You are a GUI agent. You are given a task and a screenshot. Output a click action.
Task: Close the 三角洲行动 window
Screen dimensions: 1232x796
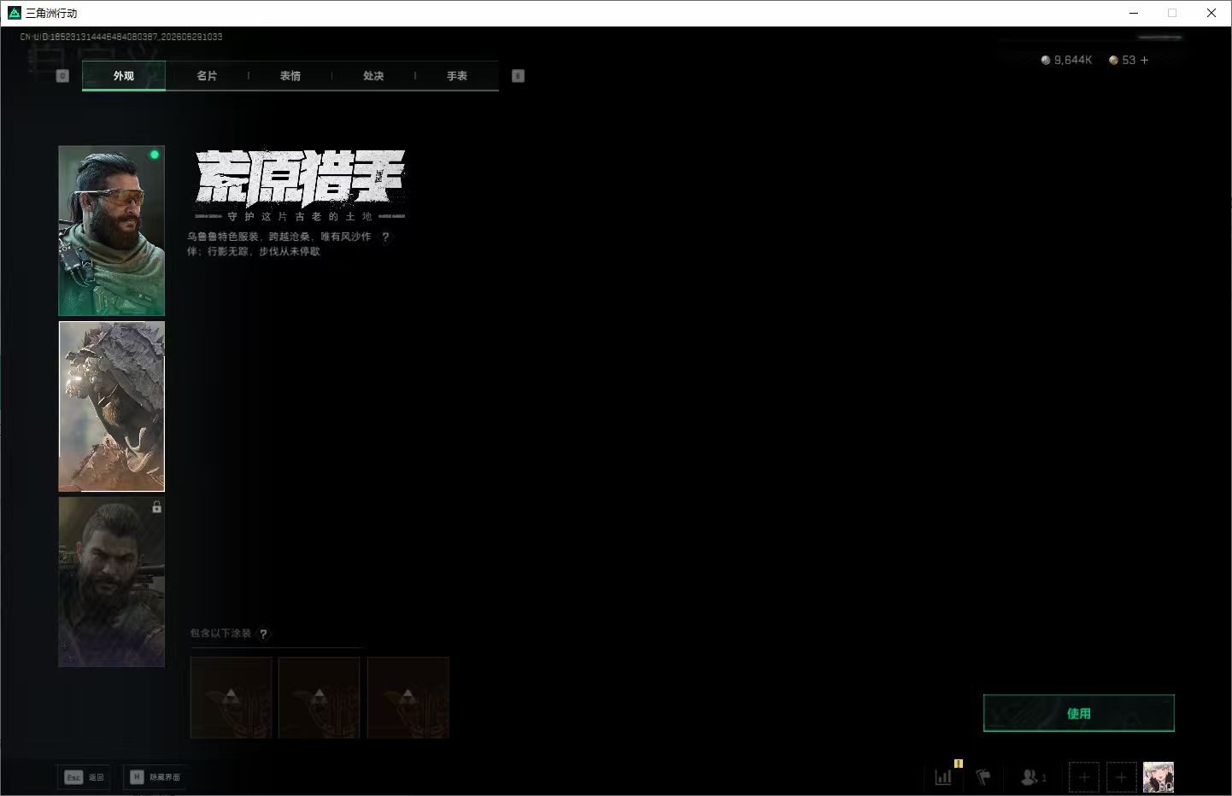[1211, 13]
